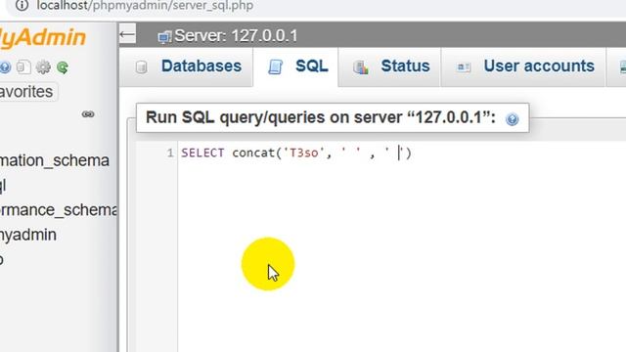
Task: Open the User accounts tab
Action: tap(523, 66)
